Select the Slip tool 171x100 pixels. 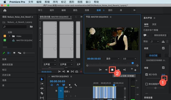tap(42, 98)
